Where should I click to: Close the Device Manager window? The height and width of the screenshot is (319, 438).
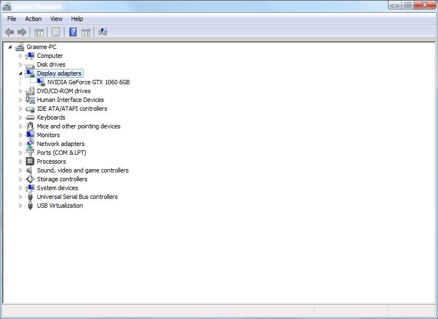coord(425,5)
